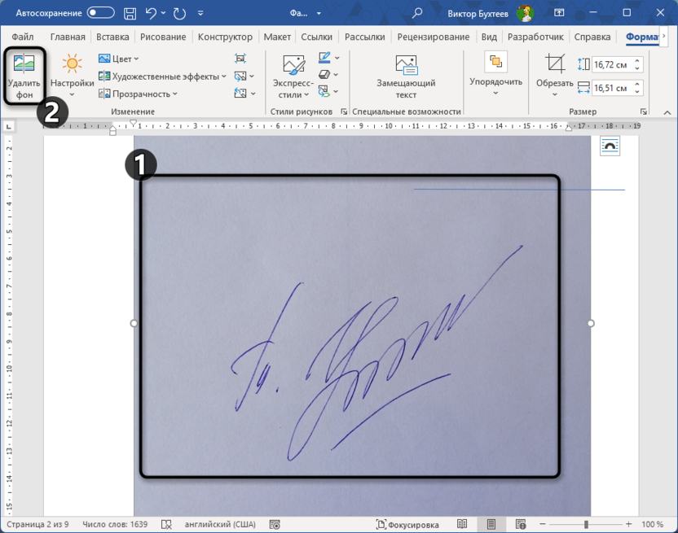Open the Undo history dropdown arrow
678x533 pixels.
tap(164, 13)
